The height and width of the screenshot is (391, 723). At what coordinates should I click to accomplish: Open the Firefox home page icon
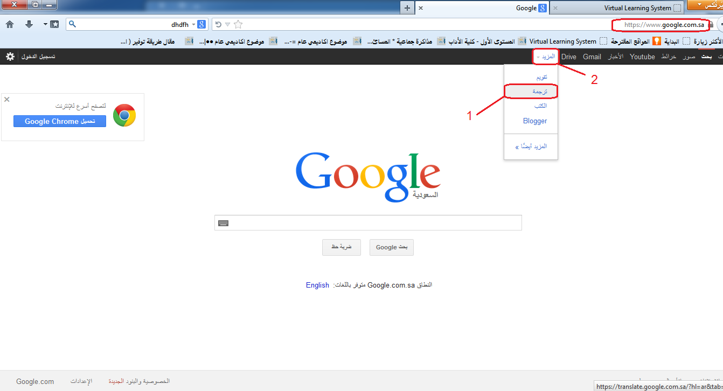click(x=9, y=24)
